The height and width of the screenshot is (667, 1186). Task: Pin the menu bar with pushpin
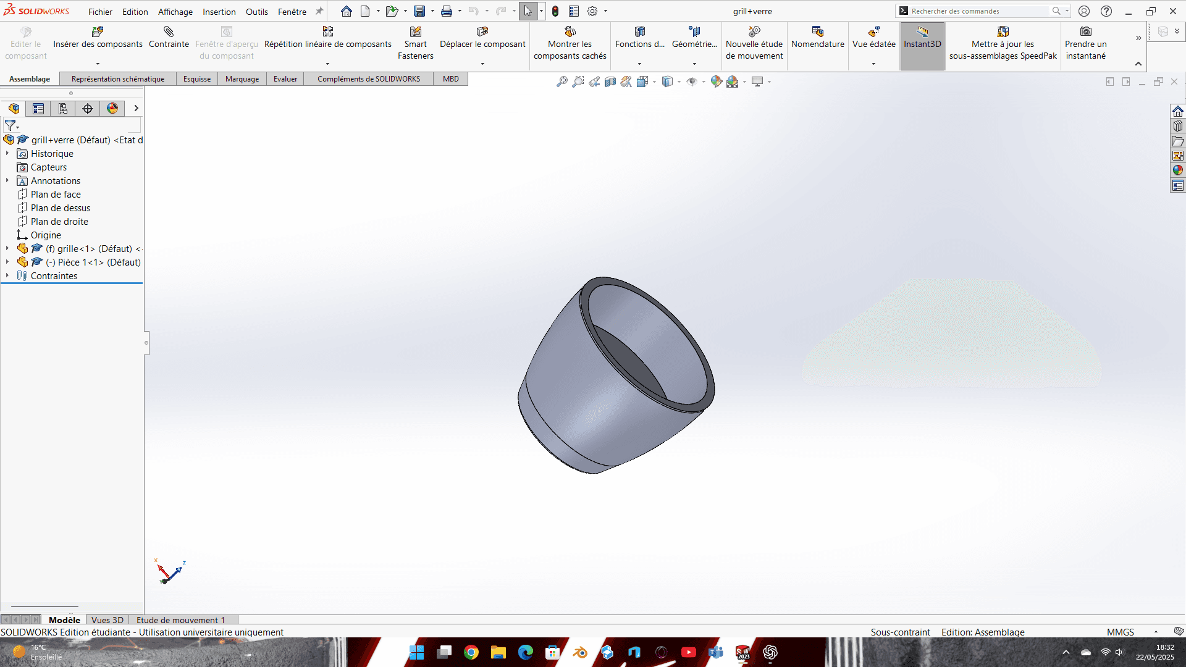click(319, 11)
